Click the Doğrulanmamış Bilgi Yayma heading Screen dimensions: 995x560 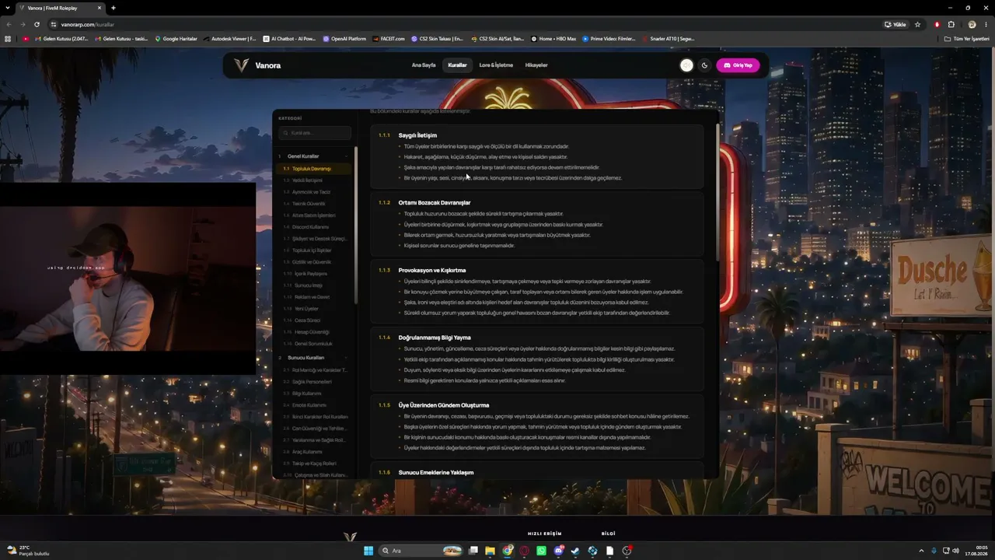pos(435,338)
